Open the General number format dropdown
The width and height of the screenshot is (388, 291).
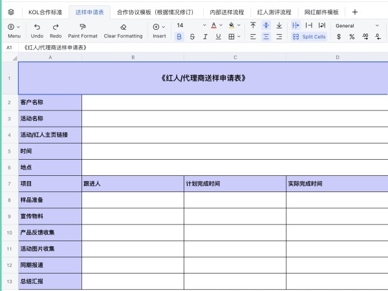(x=358, y=25)
